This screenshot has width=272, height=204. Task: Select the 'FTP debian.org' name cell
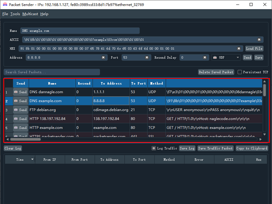52,110
